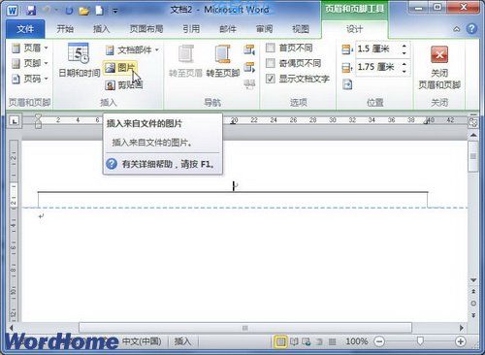Go to the previous section icon

point(249,49)
